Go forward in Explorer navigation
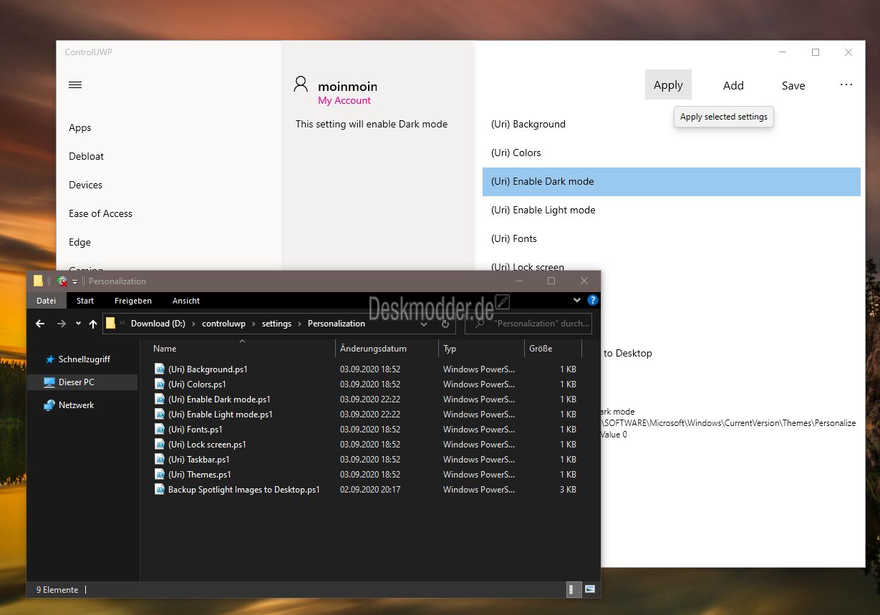The height and width of the screenshot is (615, 880). [62, 324]
